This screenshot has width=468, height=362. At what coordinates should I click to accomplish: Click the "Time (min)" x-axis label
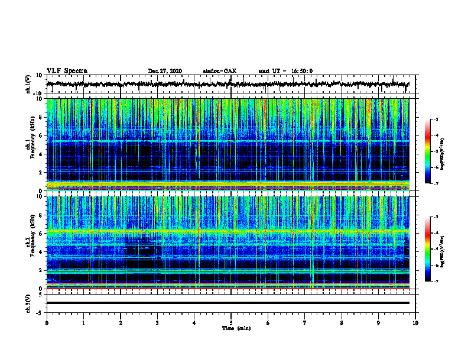coord(236,328)
